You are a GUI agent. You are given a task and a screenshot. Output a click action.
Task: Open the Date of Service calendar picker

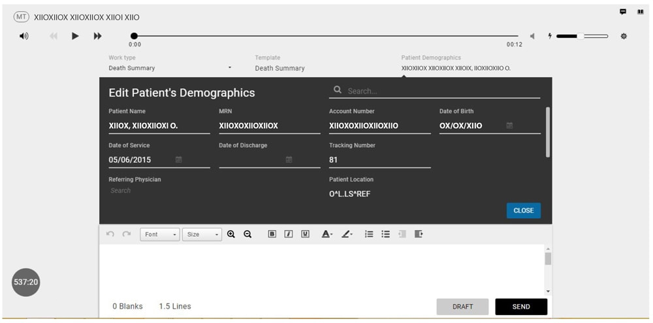coord(179,160)
